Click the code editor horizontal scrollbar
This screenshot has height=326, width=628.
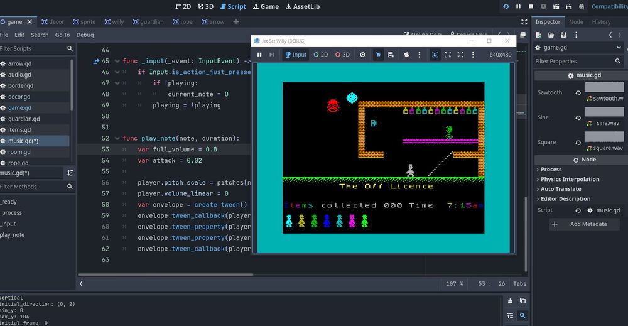[166, 274]
